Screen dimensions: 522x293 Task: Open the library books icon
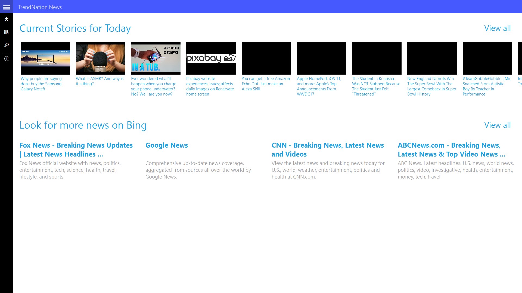(7, 32)
